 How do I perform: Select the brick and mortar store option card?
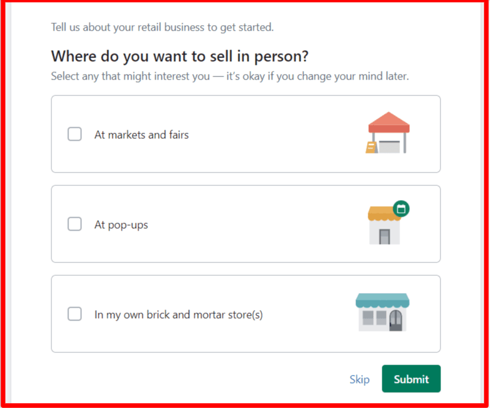point(245,314)
